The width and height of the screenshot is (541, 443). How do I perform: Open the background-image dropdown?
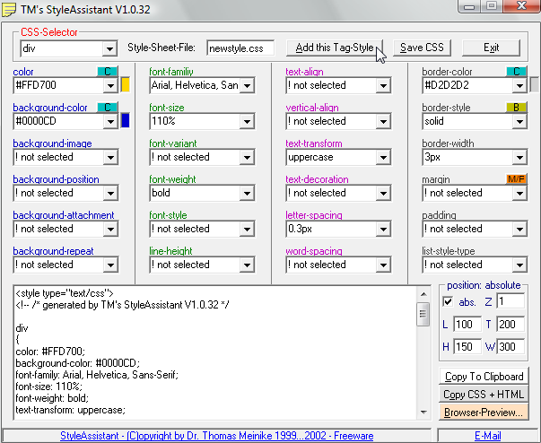coord(110,157)
